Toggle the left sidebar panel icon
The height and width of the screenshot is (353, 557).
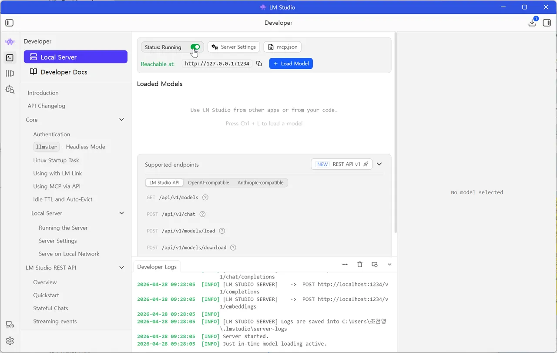pyautogui.click(x=10, y=23)
